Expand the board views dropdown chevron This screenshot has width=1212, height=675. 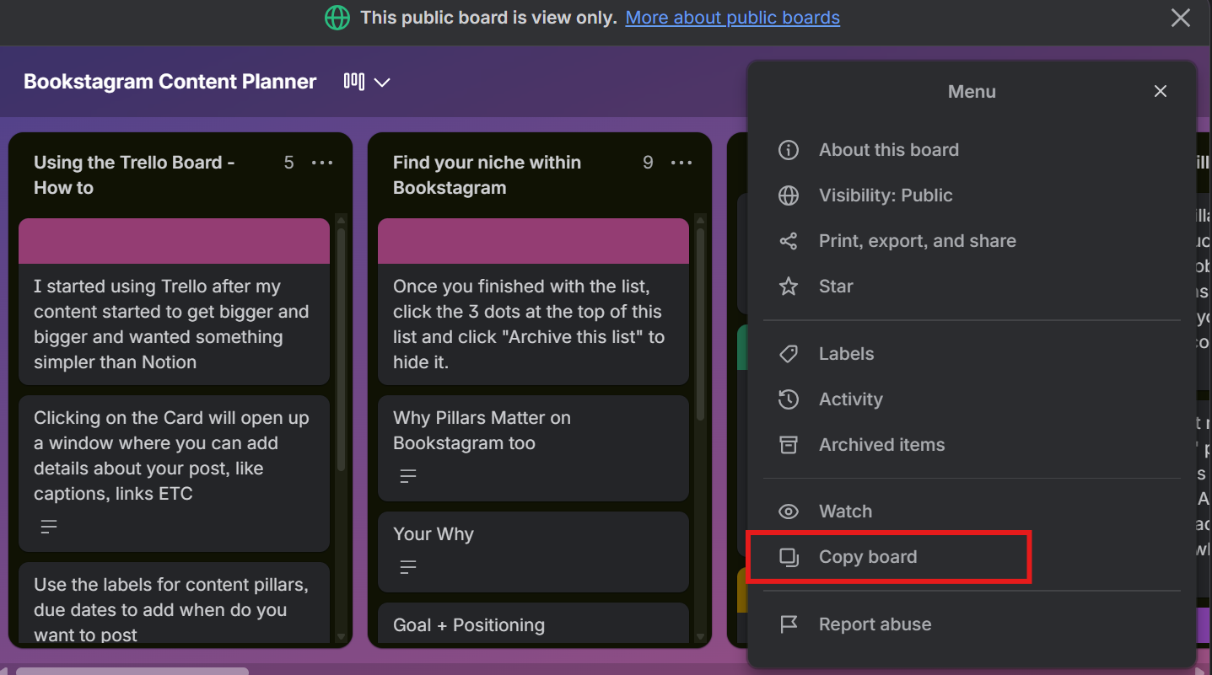click(x=382, y=83)
